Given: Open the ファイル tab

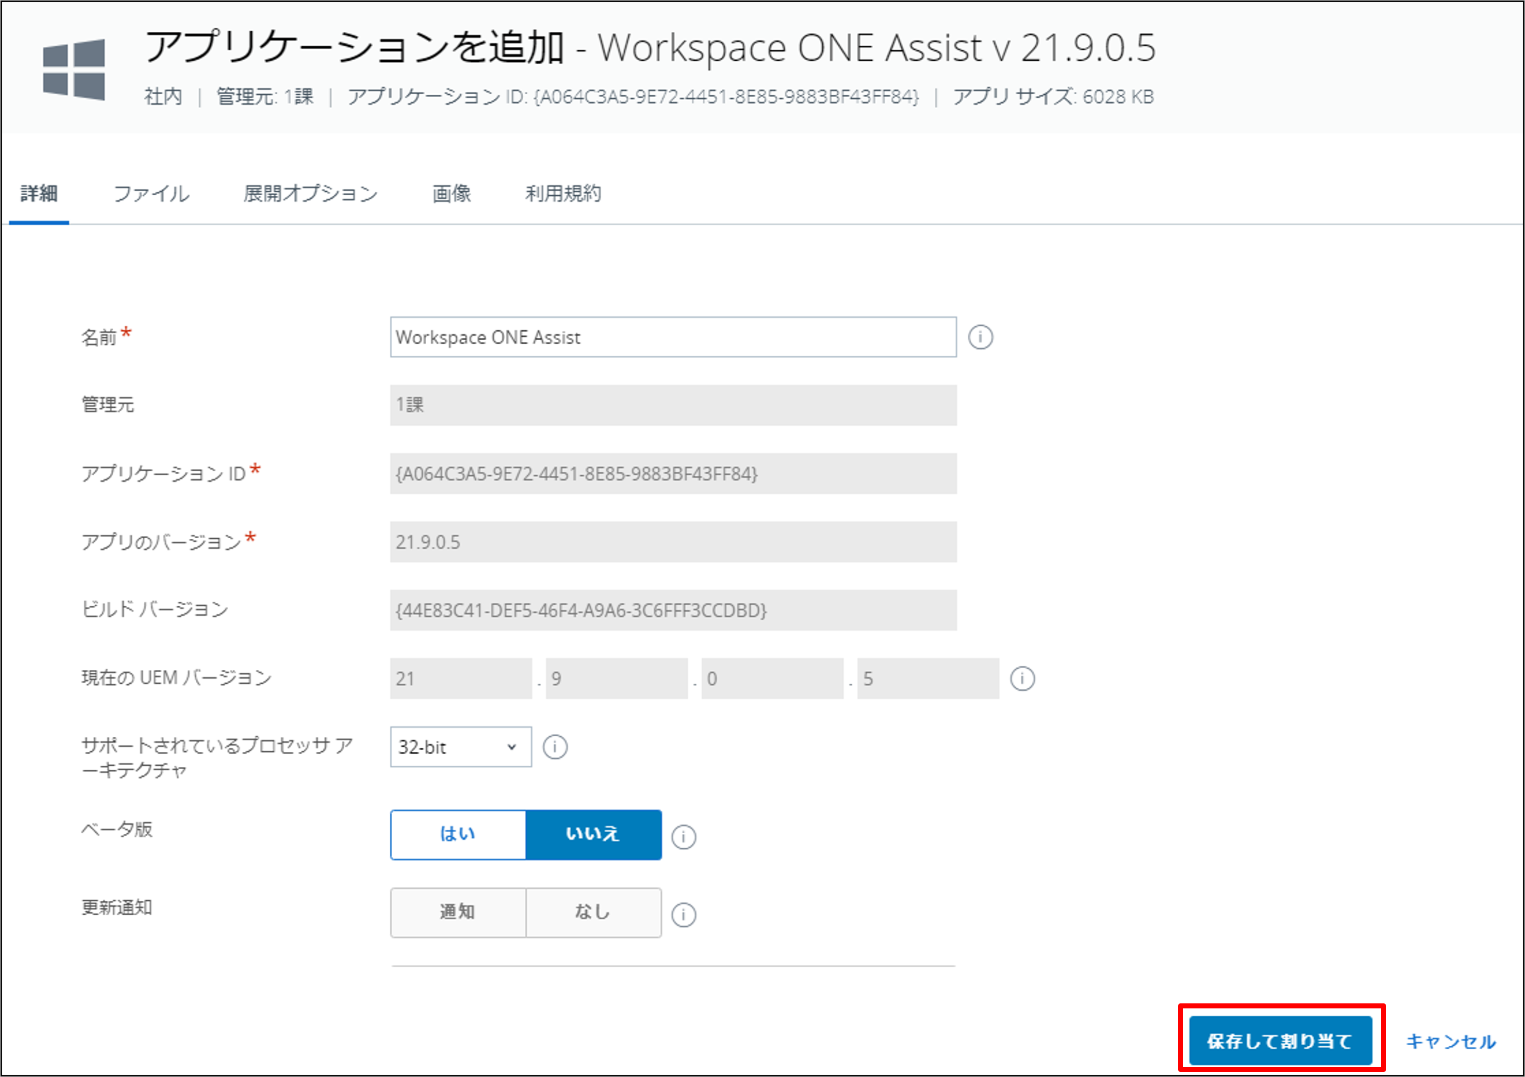Looking at the screenshot, I should pos(151,194).
